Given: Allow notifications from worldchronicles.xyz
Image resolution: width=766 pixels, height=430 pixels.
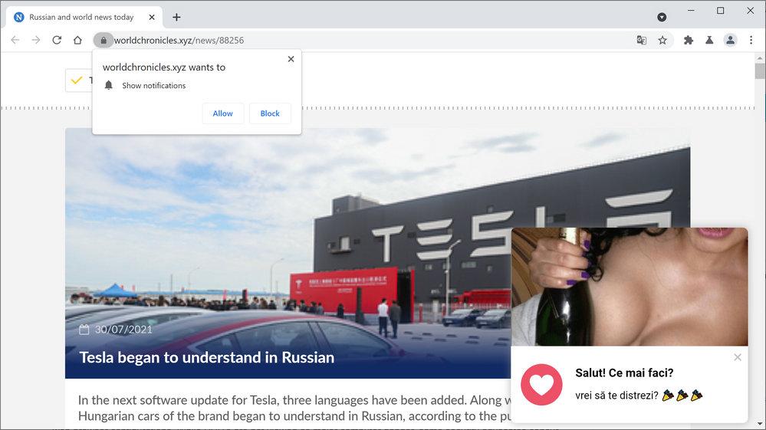Looking at the screenshot, I should [223, 113].
